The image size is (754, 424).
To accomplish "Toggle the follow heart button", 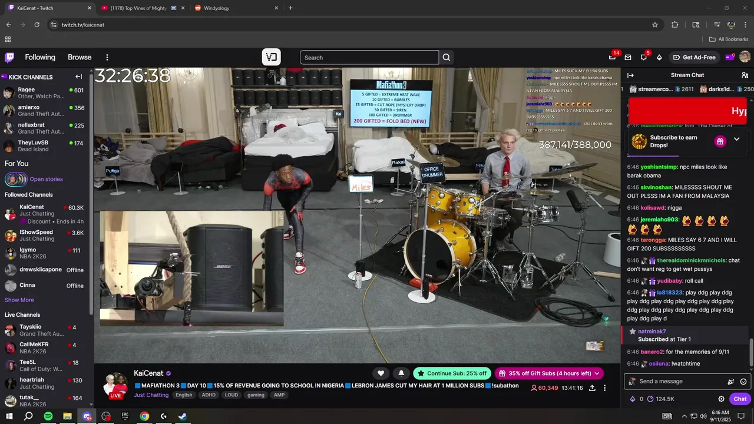I will [381, 373].
